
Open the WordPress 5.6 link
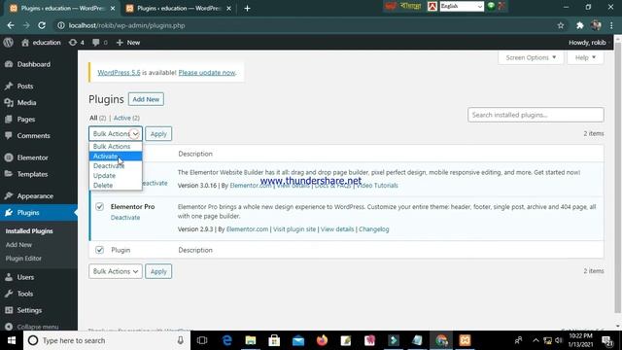(x=119, y=73)
